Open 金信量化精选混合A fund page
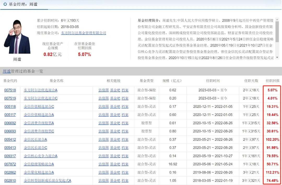The width and height of the screenshot is (282, 185). click(39, 172)
